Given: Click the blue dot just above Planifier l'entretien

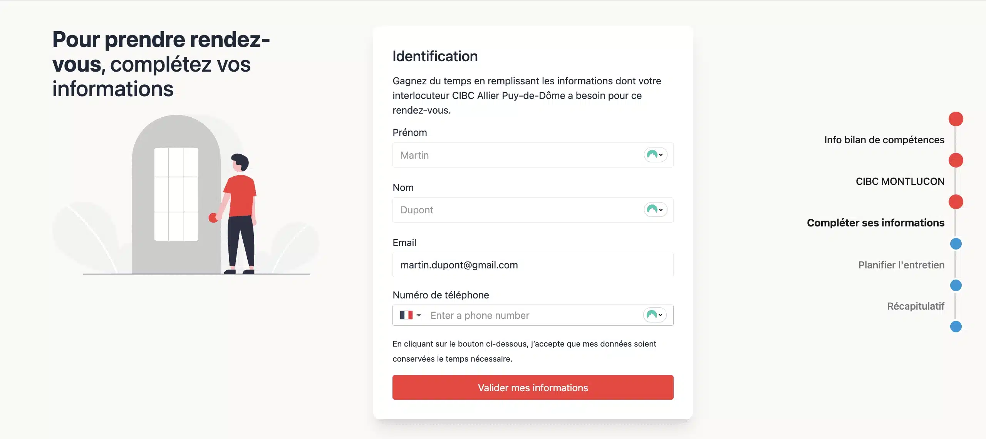Looking at the screenshot, I should 956,244.
